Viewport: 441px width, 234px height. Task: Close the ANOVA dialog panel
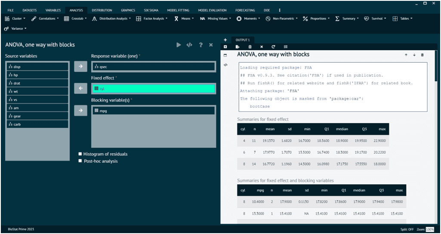click(211, 45)
